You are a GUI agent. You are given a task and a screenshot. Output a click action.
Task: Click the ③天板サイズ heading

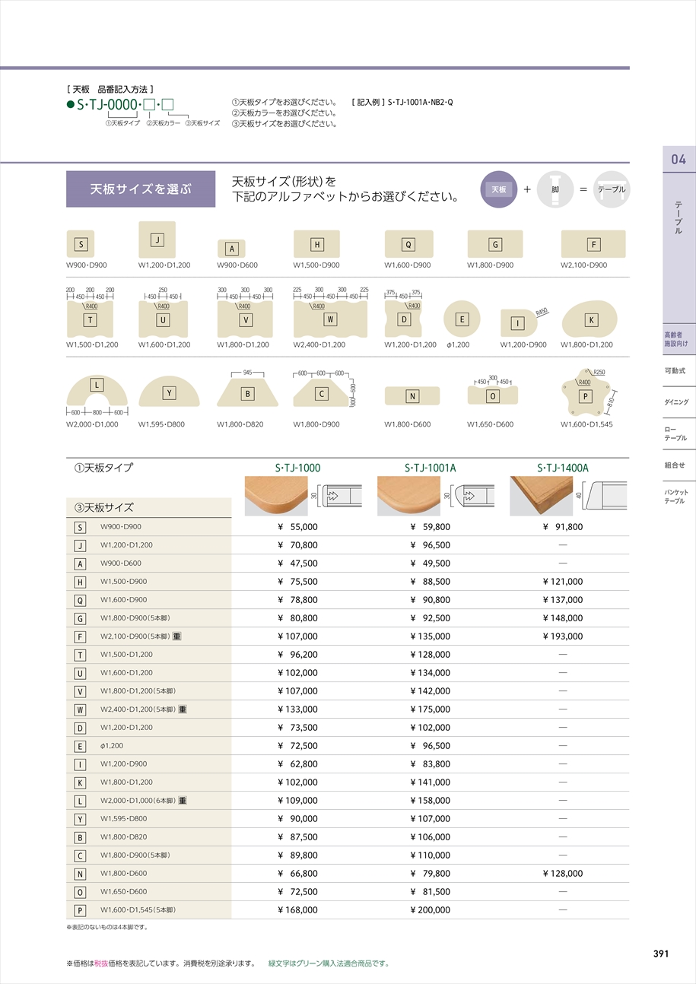click(103, 508)
